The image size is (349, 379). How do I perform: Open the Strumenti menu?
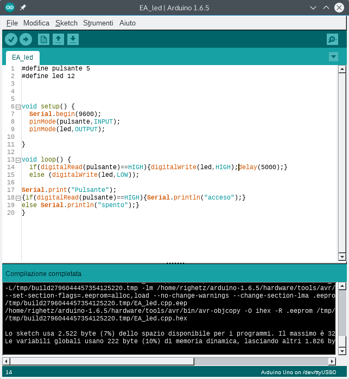98,23
